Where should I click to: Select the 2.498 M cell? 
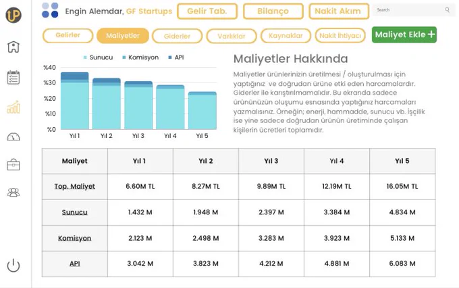click(x=206, y=238)
